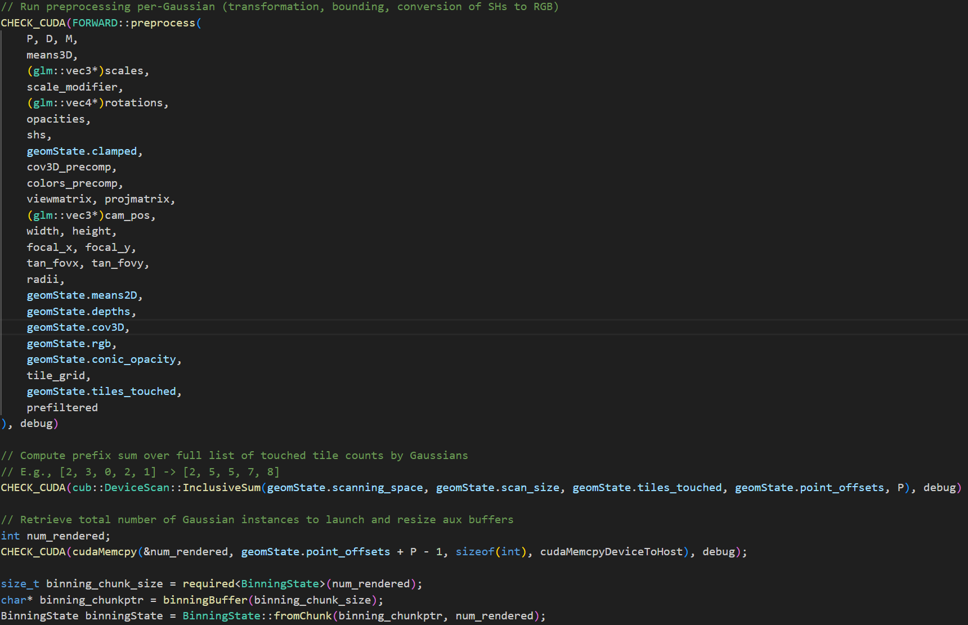Click 'geomState.tiles_touched,' in preprocess arguments
Viewport: 968px width, 625px height.
click(104, 392)
